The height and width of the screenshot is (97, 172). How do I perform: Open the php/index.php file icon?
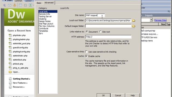(x=10, y=35)
